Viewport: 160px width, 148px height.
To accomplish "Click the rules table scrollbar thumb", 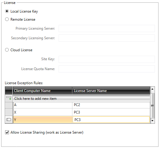I will click(x=153, y=106).
